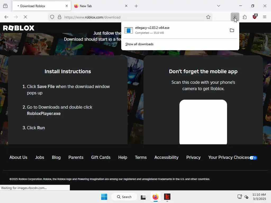Screen dimensions: 271x203
Task: Click the Firefox taskbar icon
Action: click(x=155, y=197)
